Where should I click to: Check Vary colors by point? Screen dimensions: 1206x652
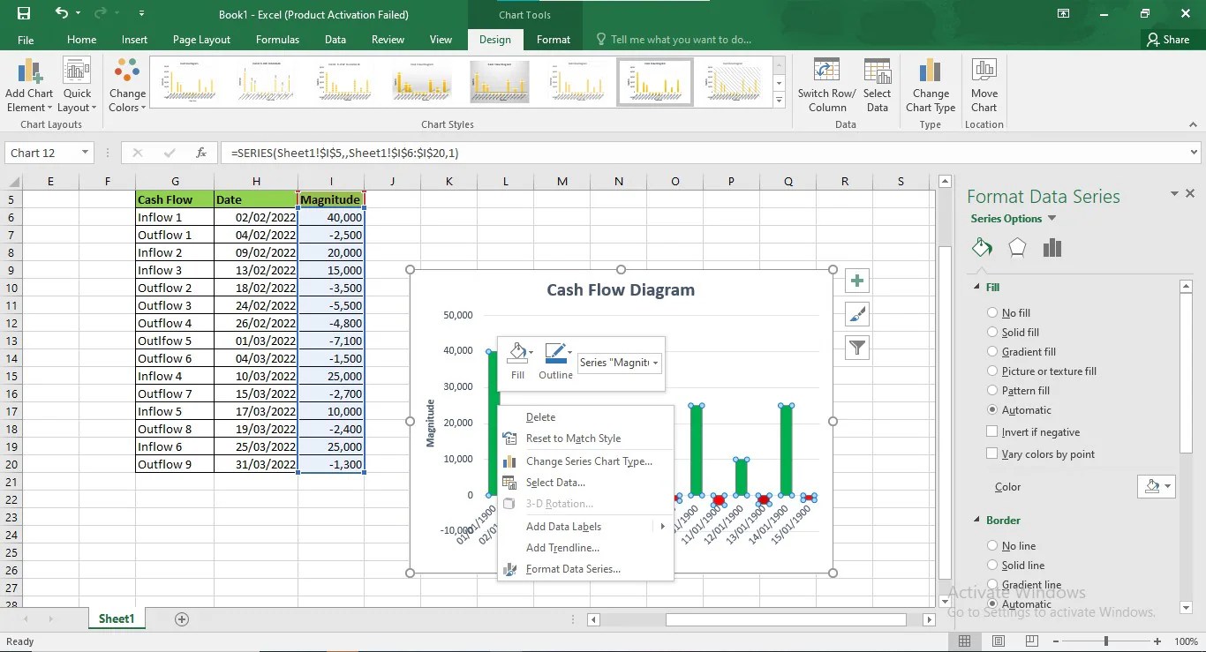pyautogui.click(x=991, y=453)
